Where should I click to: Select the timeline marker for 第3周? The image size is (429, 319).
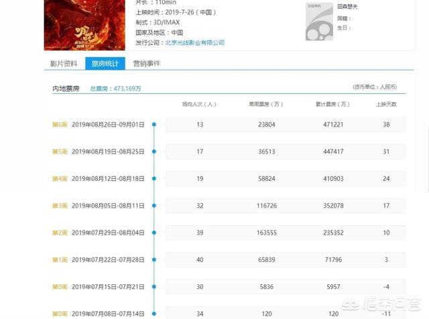[154, 205]
